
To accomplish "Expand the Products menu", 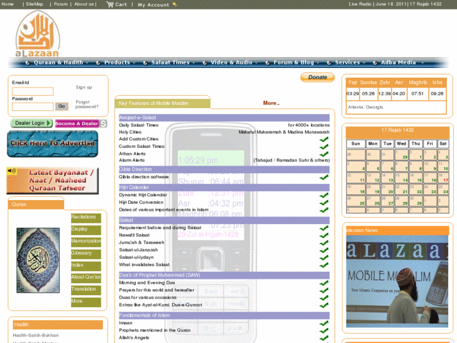I will [117, 62].
